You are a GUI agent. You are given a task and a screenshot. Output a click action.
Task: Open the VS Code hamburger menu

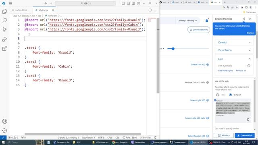pos(10,3)
